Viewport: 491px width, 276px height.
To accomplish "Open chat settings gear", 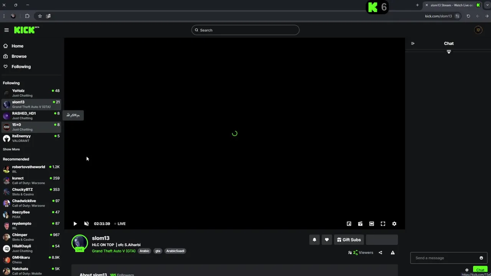I will point(467,270).
